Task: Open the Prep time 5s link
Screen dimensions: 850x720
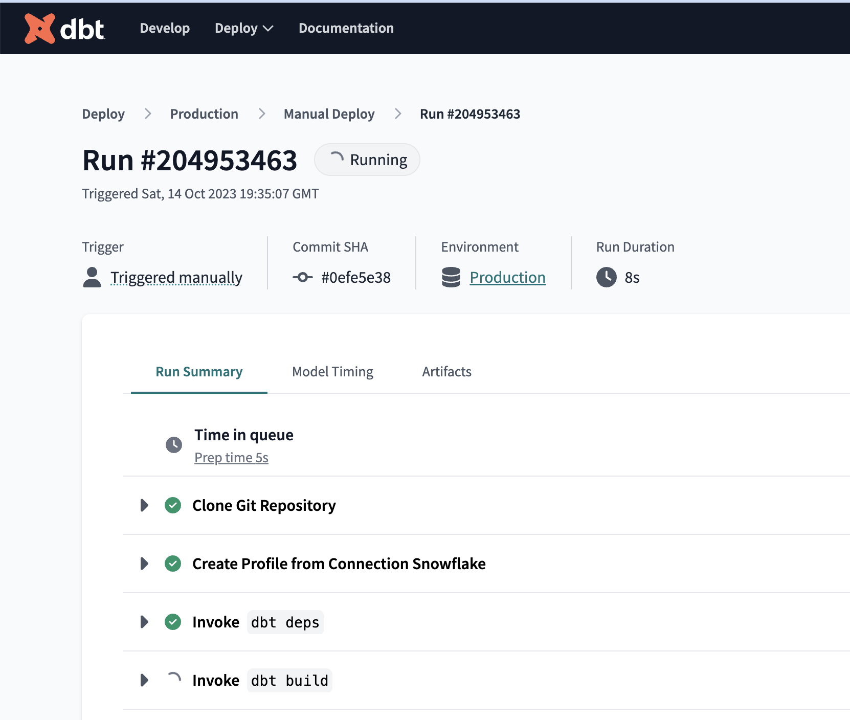Action: pos(231,457)
